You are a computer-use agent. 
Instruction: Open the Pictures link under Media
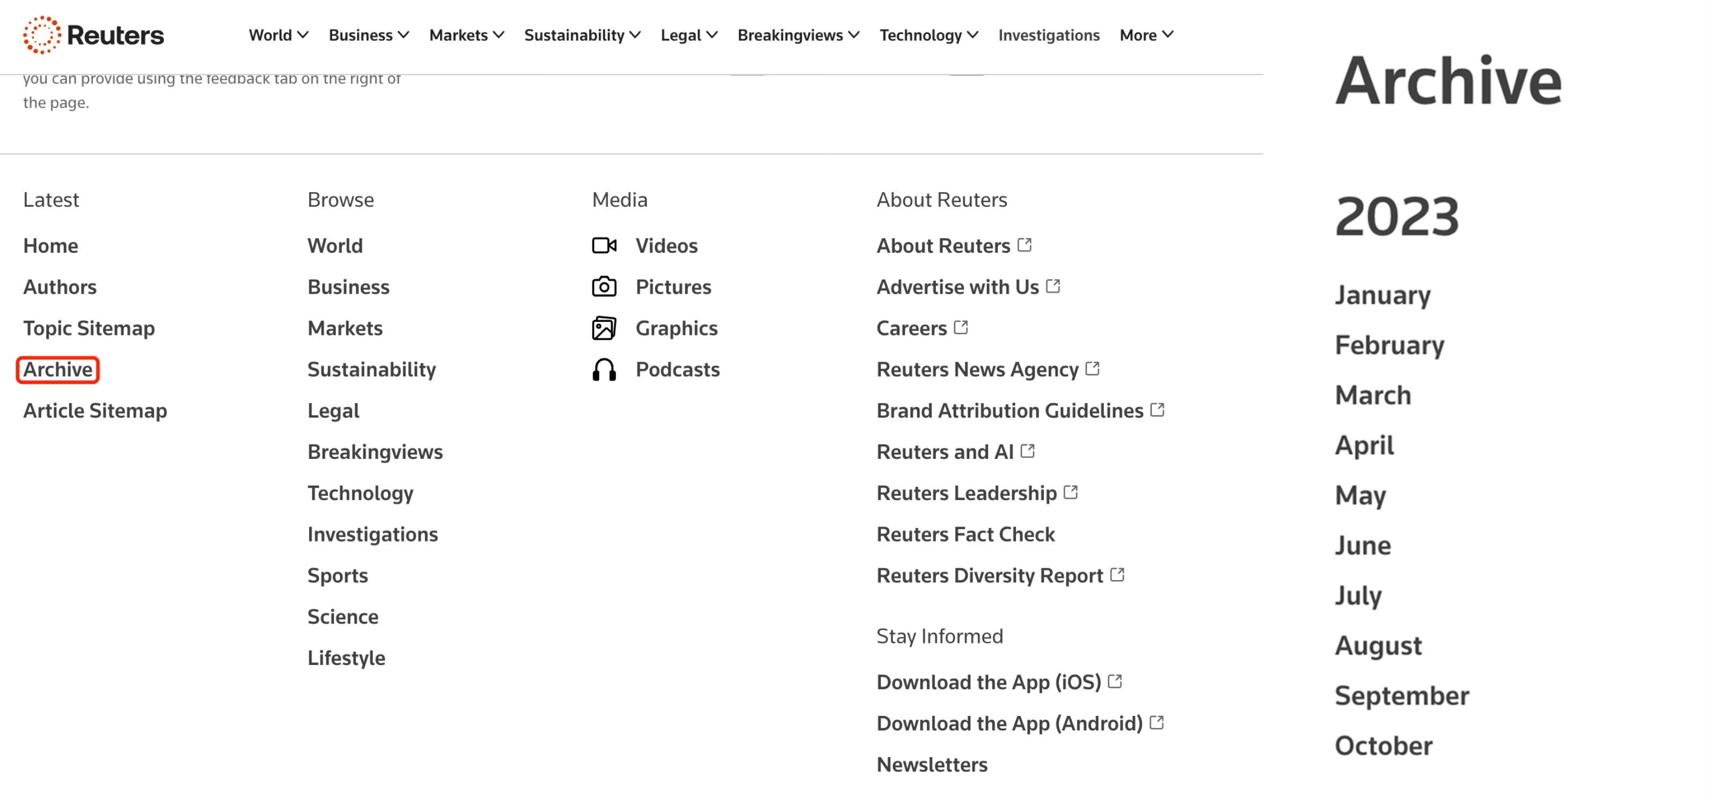pyautogui.click(x=673, y=287)
